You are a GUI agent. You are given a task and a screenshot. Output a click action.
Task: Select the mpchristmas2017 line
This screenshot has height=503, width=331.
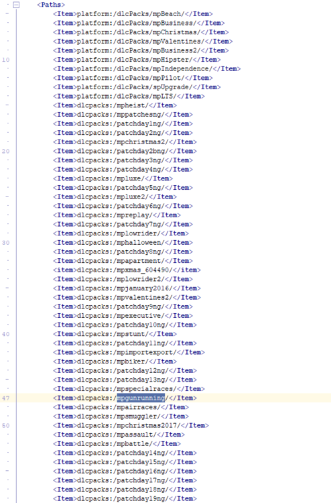click(131, 425)
